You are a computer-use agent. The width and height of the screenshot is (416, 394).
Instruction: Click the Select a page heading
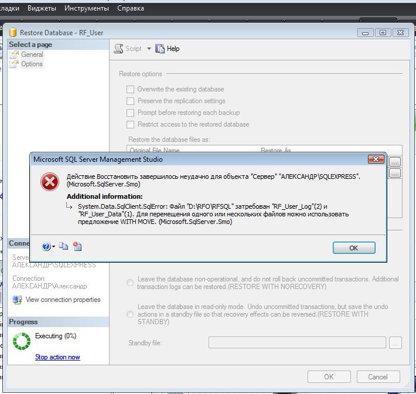tap(30, 45)
